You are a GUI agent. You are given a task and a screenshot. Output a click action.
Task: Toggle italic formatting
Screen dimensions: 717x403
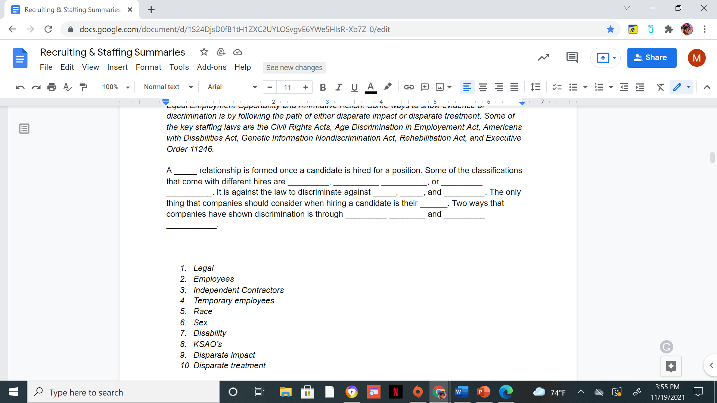(x=339, y=87)
